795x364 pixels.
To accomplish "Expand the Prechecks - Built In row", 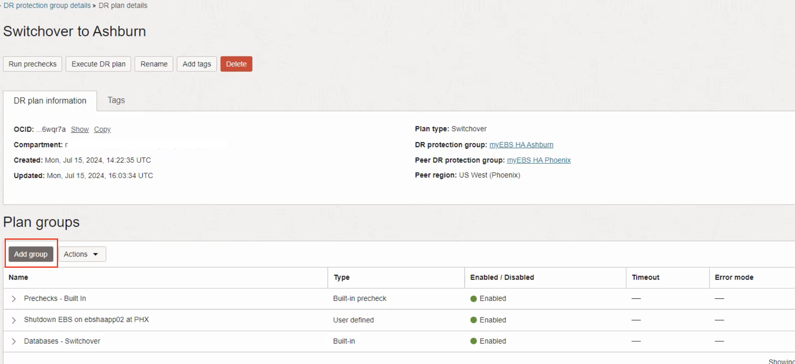I will 14,299.
